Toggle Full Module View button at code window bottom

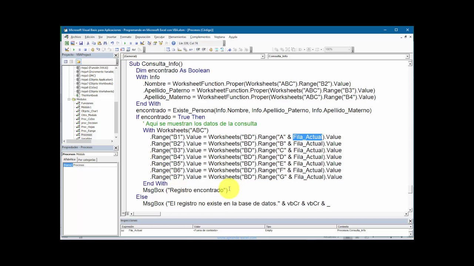[127, 214]
